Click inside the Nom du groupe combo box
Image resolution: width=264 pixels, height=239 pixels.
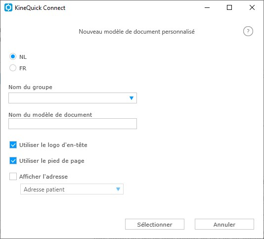click(x=73, y=98)
